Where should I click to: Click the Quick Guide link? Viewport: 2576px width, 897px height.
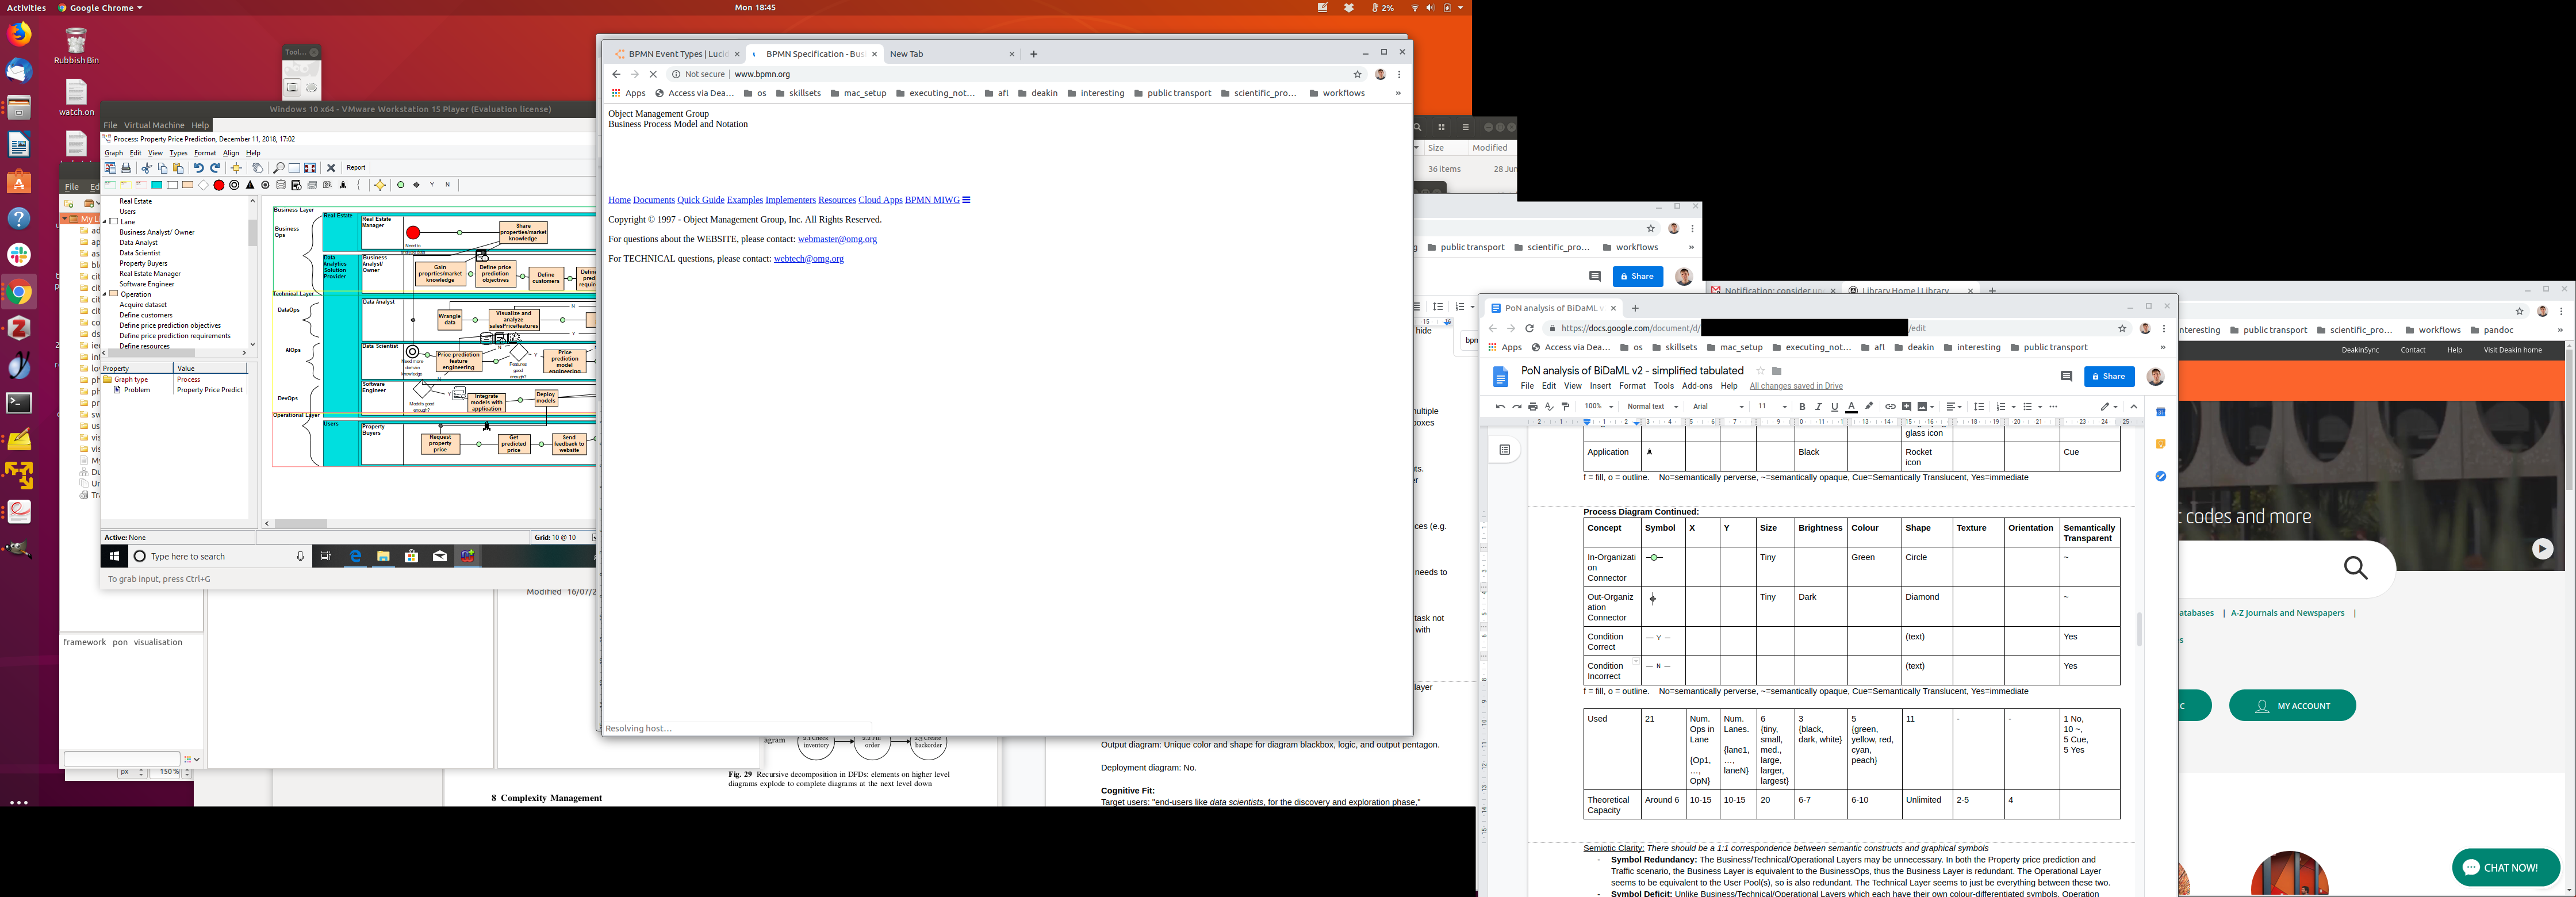click(x=700, y=200)
